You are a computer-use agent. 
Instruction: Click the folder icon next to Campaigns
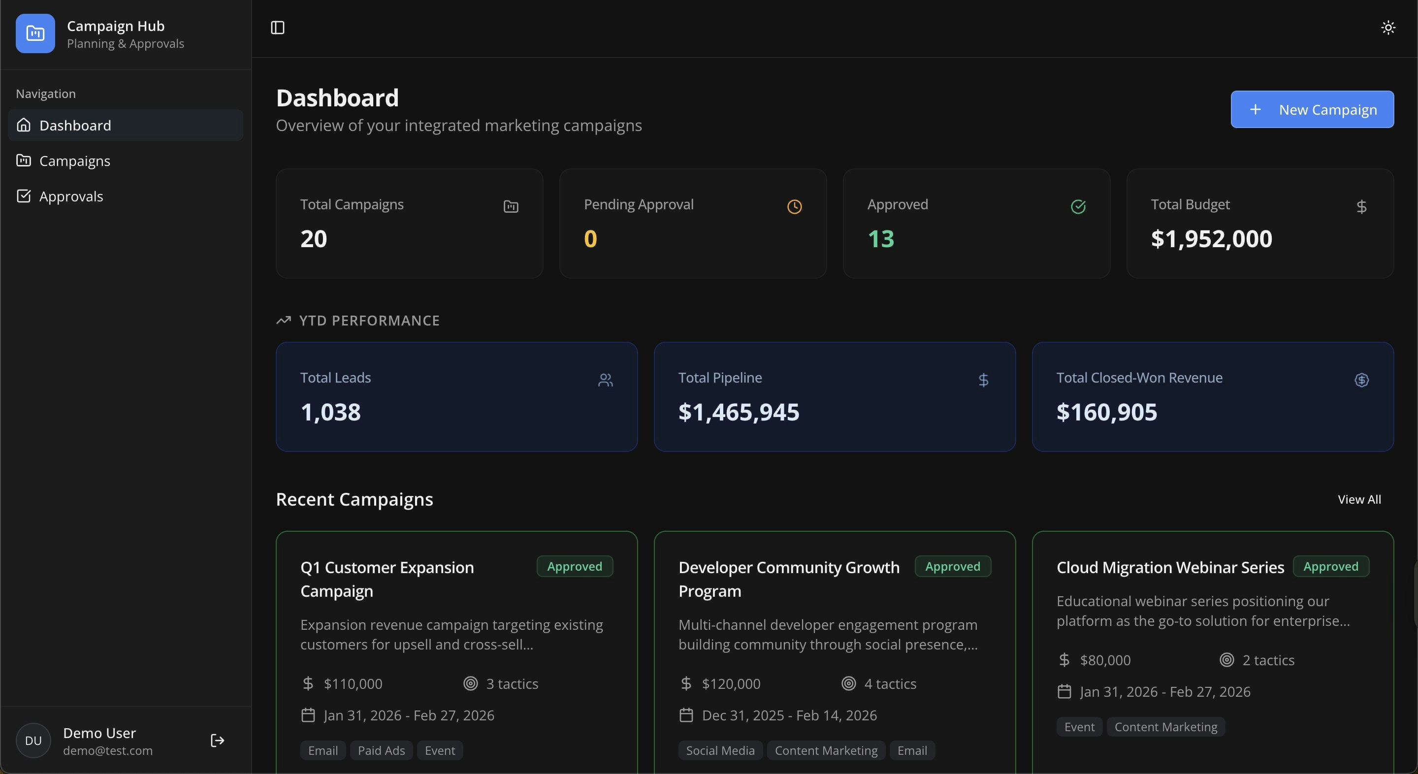(x=23, y=161)
